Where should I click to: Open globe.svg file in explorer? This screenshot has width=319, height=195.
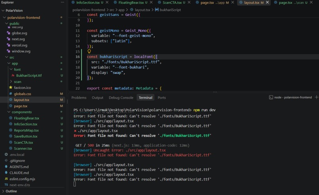[x=19, y=33]
